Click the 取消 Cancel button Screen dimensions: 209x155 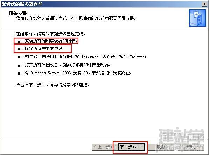click(161, 147)
